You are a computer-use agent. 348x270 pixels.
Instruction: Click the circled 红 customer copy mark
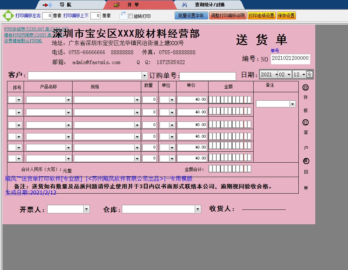click(306, 123)
